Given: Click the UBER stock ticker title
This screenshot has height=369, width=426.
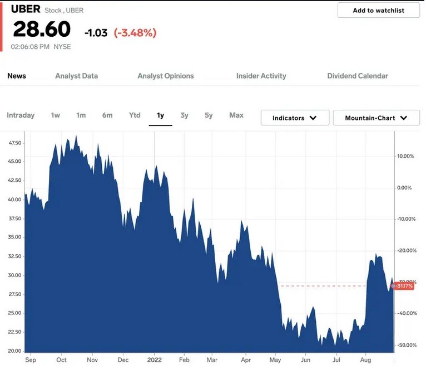Looking at the screenshot, I should [x=26, y=9].
